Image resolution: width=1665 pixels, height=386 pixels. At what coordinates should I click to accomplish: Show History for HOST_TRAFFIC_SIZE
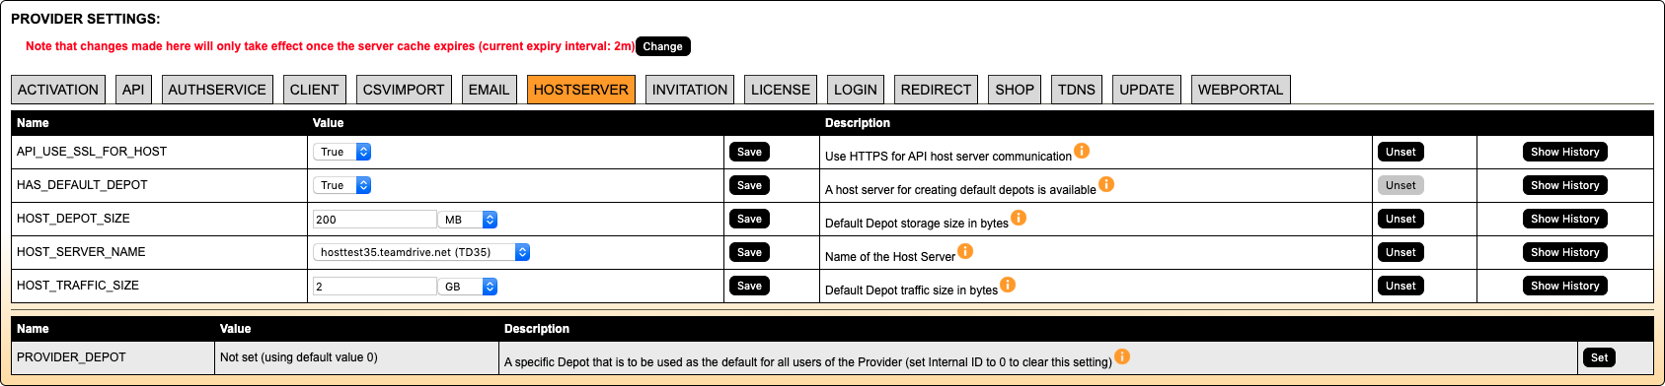pyautogui.click(x=1565, y=286)
